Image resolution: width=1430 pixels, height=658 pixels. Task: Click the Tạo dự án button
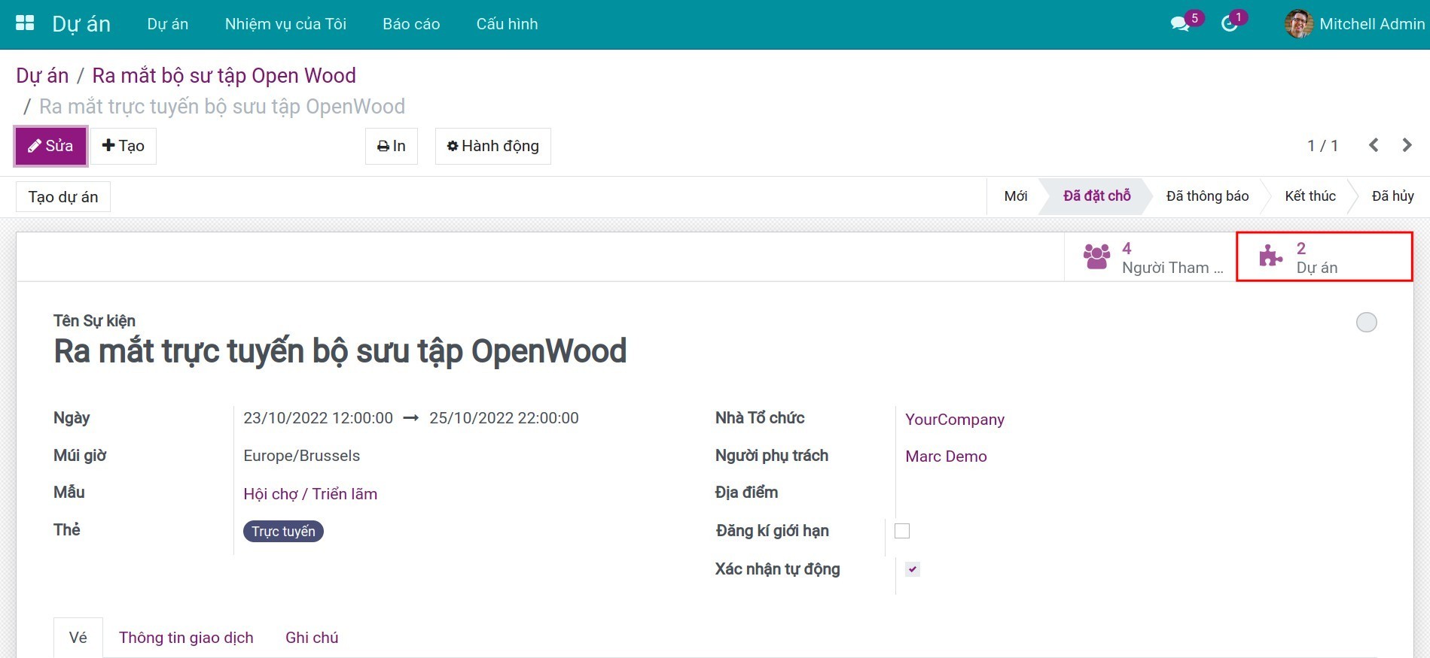click(x=63, y=197)
